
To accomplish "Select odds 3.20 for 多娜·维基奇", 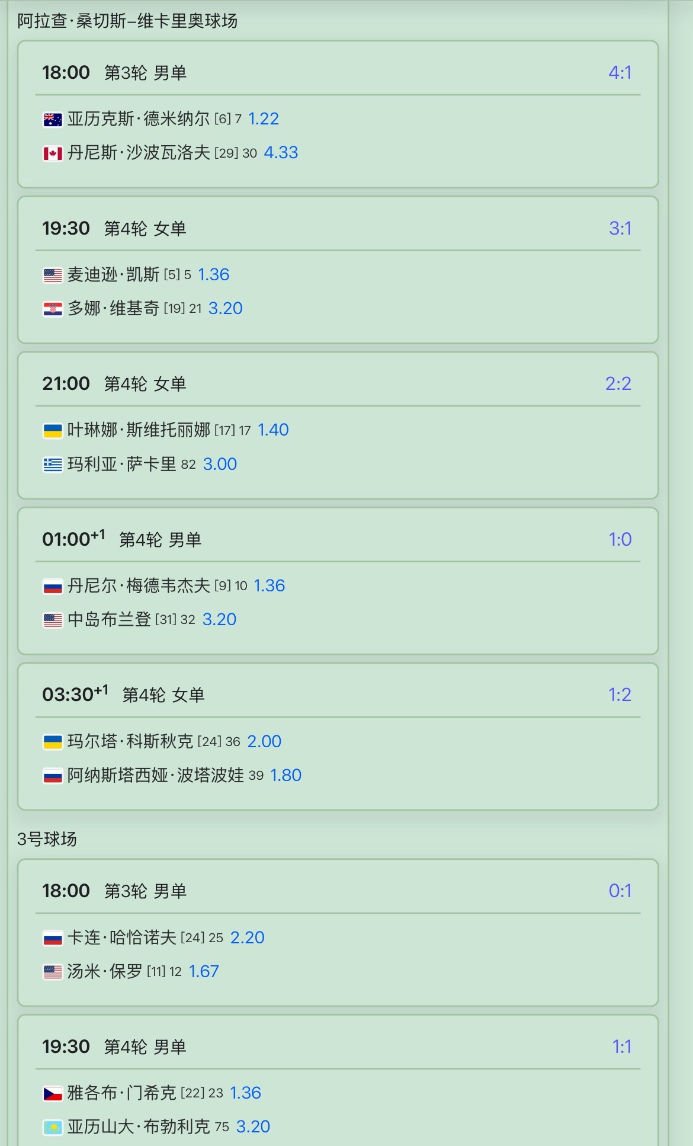I will (x=226, y=308).
